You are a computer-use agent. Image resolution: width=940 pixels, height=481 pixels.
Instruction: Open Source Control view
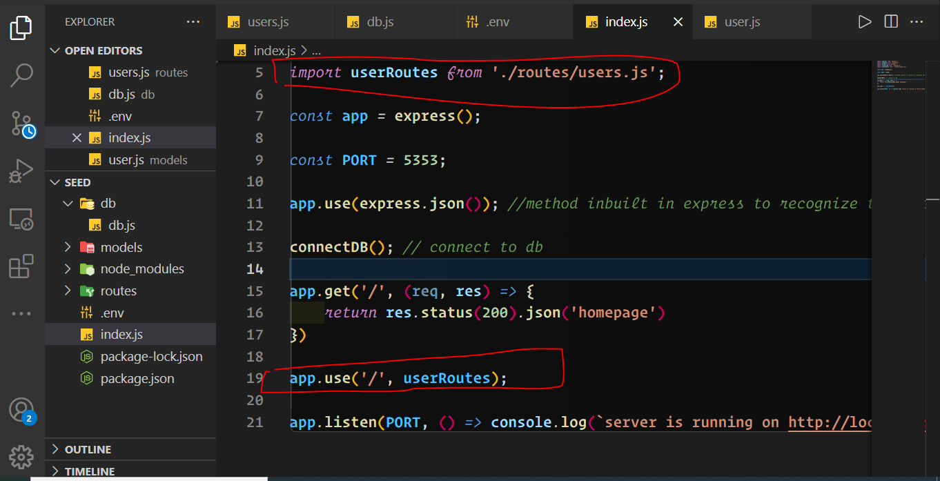21,123
